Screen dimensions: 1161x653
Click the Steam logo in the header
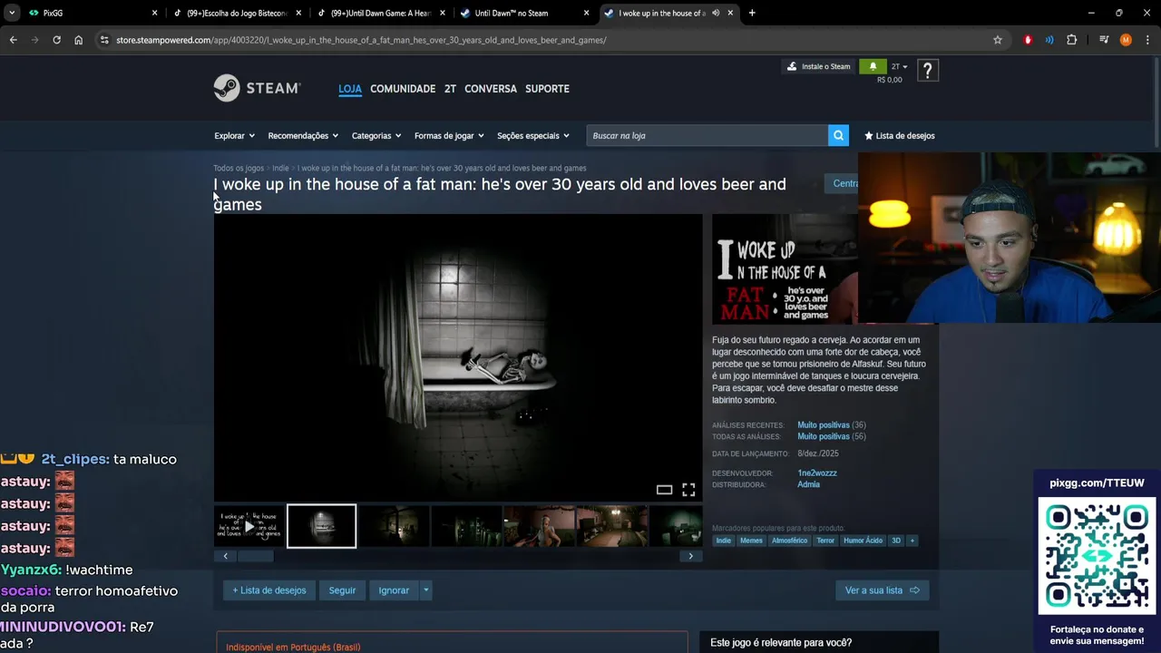pyautogui.click(x=257, y=88)
